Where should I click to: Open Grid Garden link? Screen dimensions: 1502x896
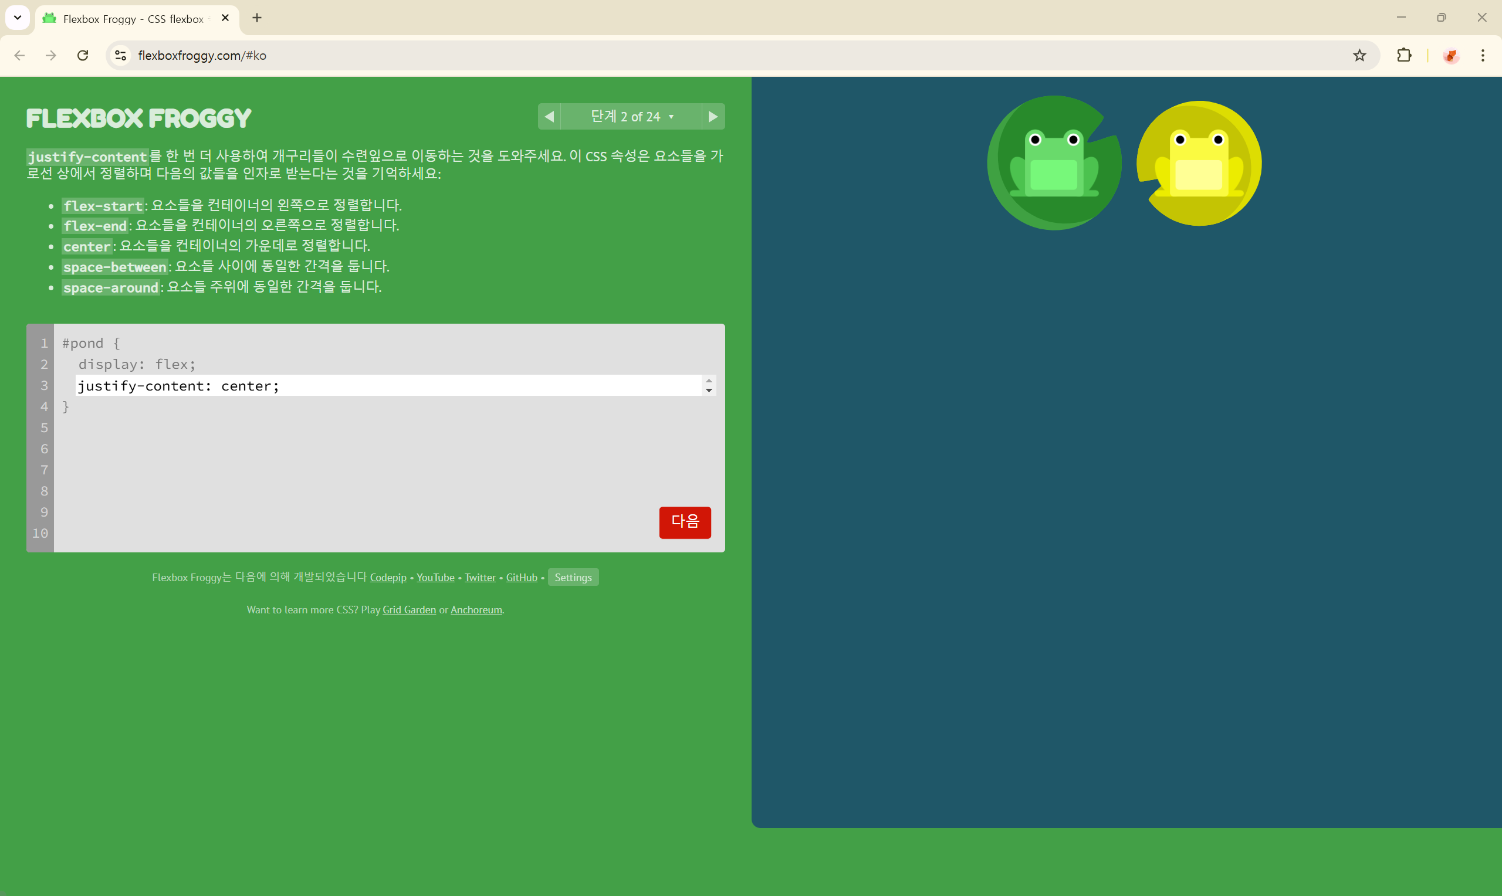coord(409,610)
